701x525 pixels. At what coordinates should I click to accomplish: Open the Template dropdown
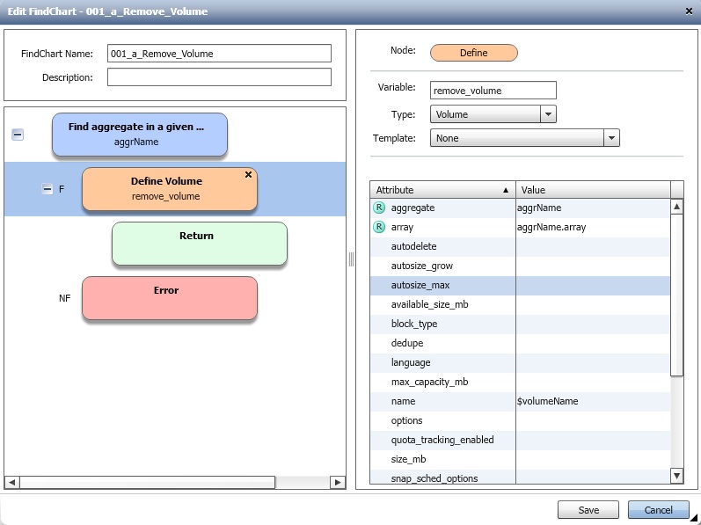tap(611, 138)
